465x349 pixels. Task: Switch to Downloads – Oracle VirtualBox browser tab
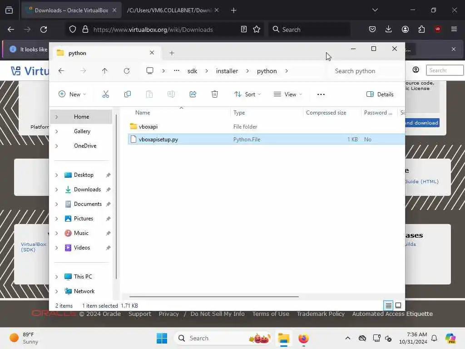click(71, 10)
